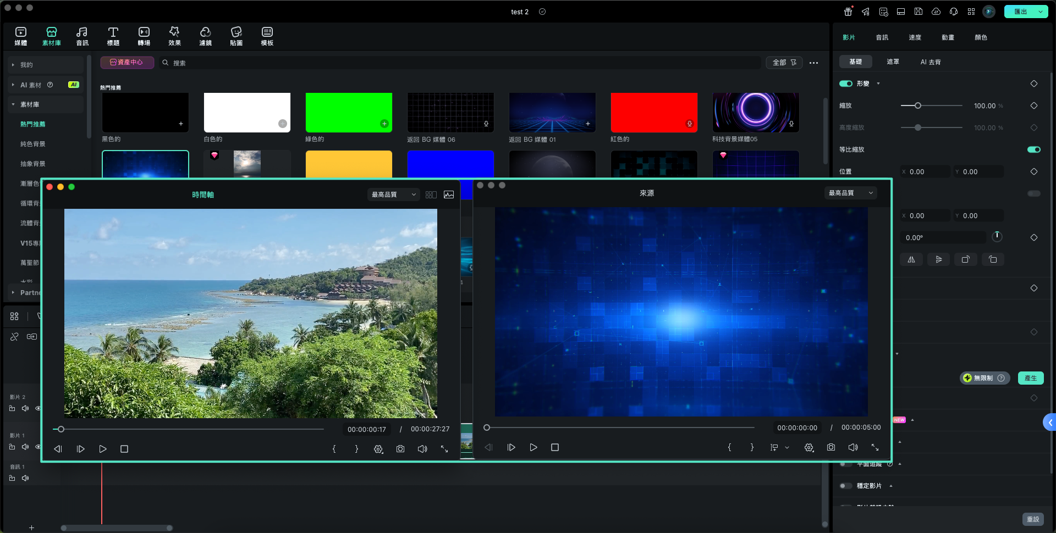The width and height of the screenshot is (1056, 533).
Task: Select the AI 去背 tab
Action: tap(930, 62)
